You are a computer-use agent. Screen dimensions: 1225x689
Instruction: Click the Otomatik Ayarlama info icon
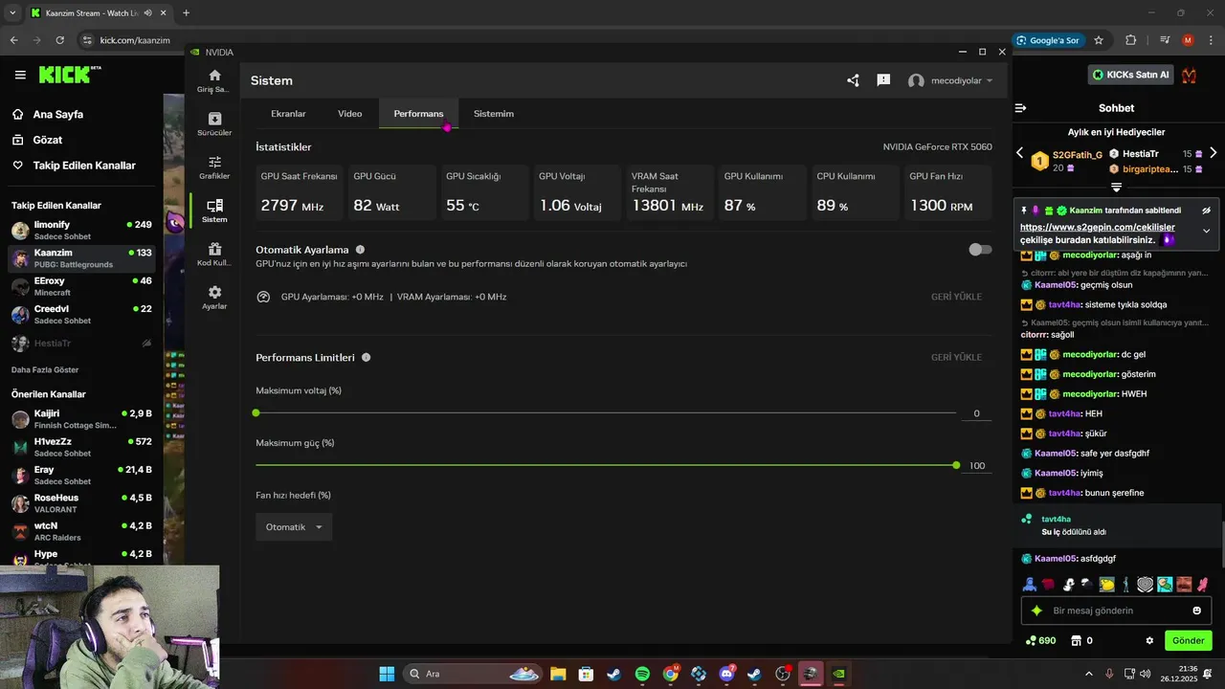point(360,250)
